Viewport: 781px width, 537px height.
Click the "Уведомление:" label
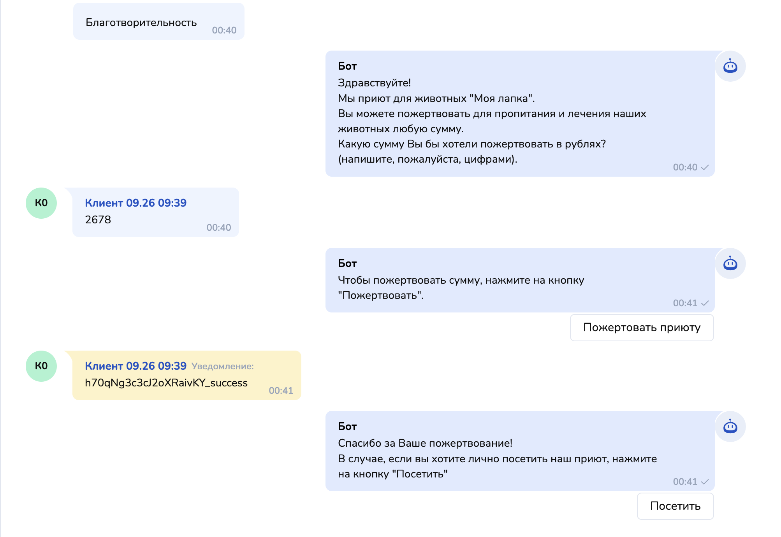click(x=222, y=366)
